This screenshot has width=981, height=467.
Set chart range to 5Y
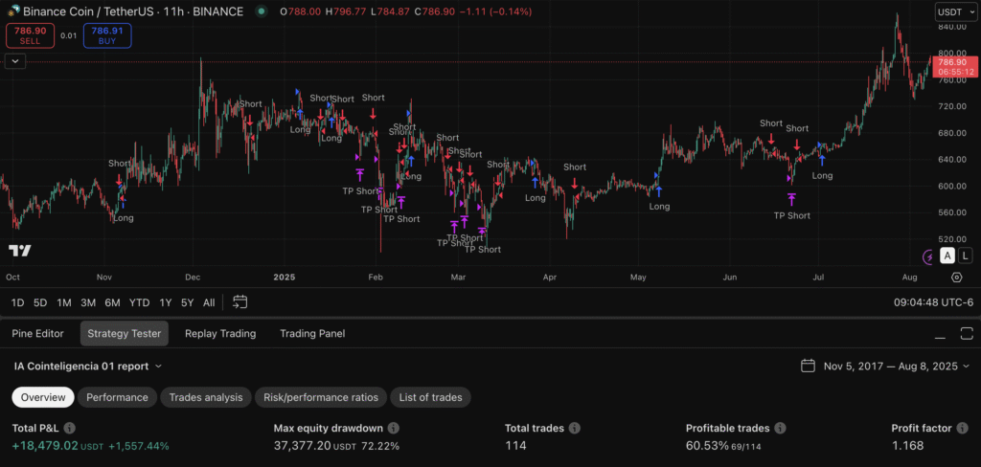187,302
